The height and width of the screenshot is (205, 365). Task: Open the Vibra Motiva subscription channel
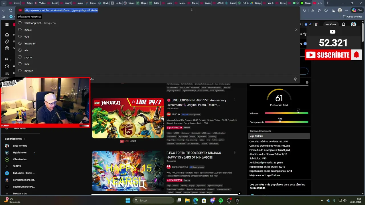20,159
